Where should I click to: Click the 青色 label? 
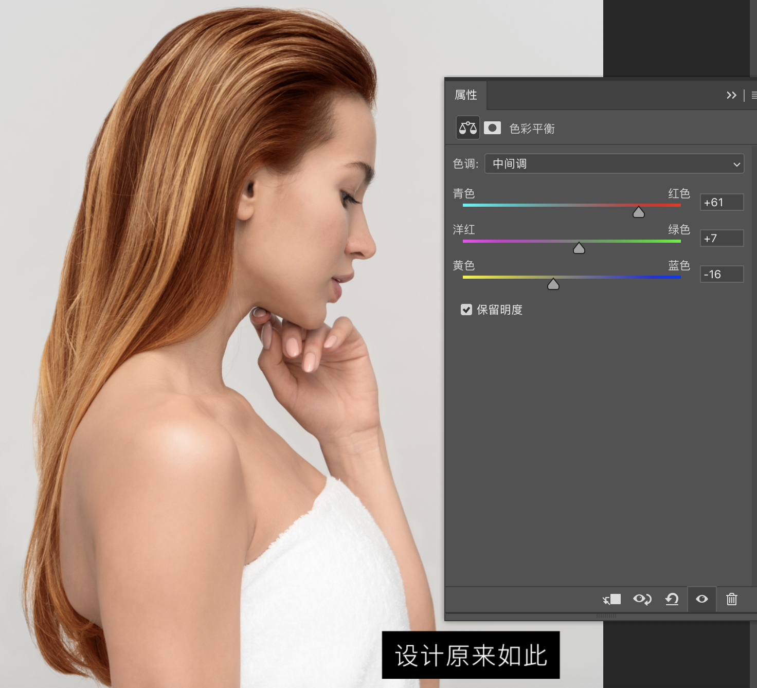click(x=464, y=193)
